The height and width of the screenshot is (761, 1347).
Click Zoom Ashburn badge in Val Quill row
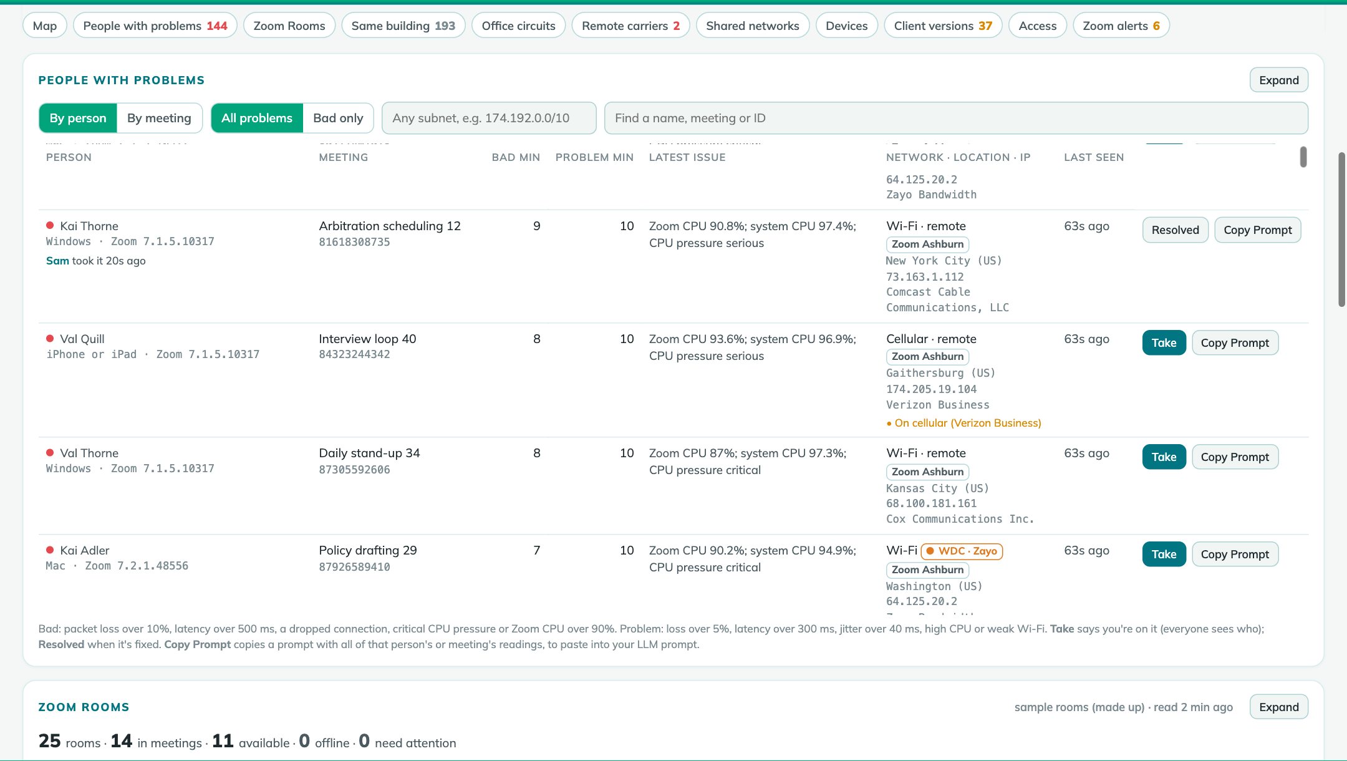pos(927,356)
